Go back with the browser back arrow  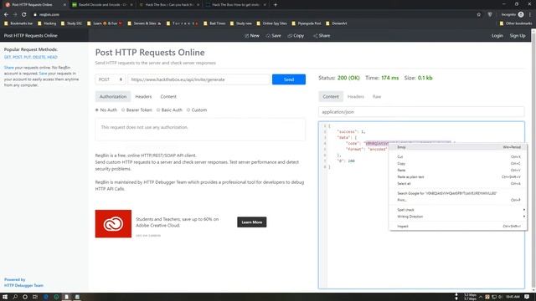pyautogui.click(x=6, y=14)
